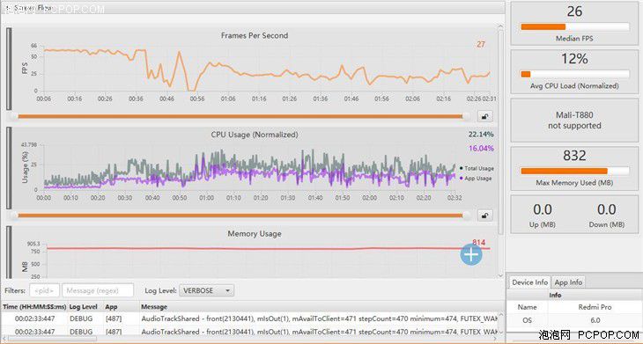This screenshot has height=344, width=643.
Task: Click the App Usage legend entry
Action: pos(477,179)
